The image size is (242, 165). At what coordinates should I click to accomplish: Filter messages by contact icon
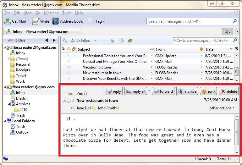pyautogui.click(x=112, y=41)
